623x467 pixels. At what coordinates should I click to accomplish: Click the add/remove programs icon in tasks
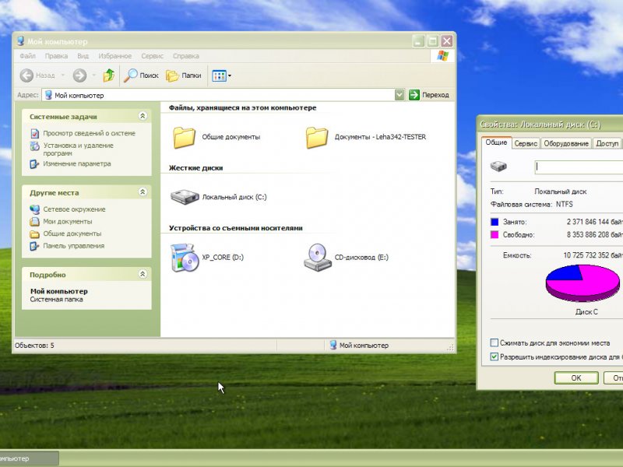click(x=35, y=146)
